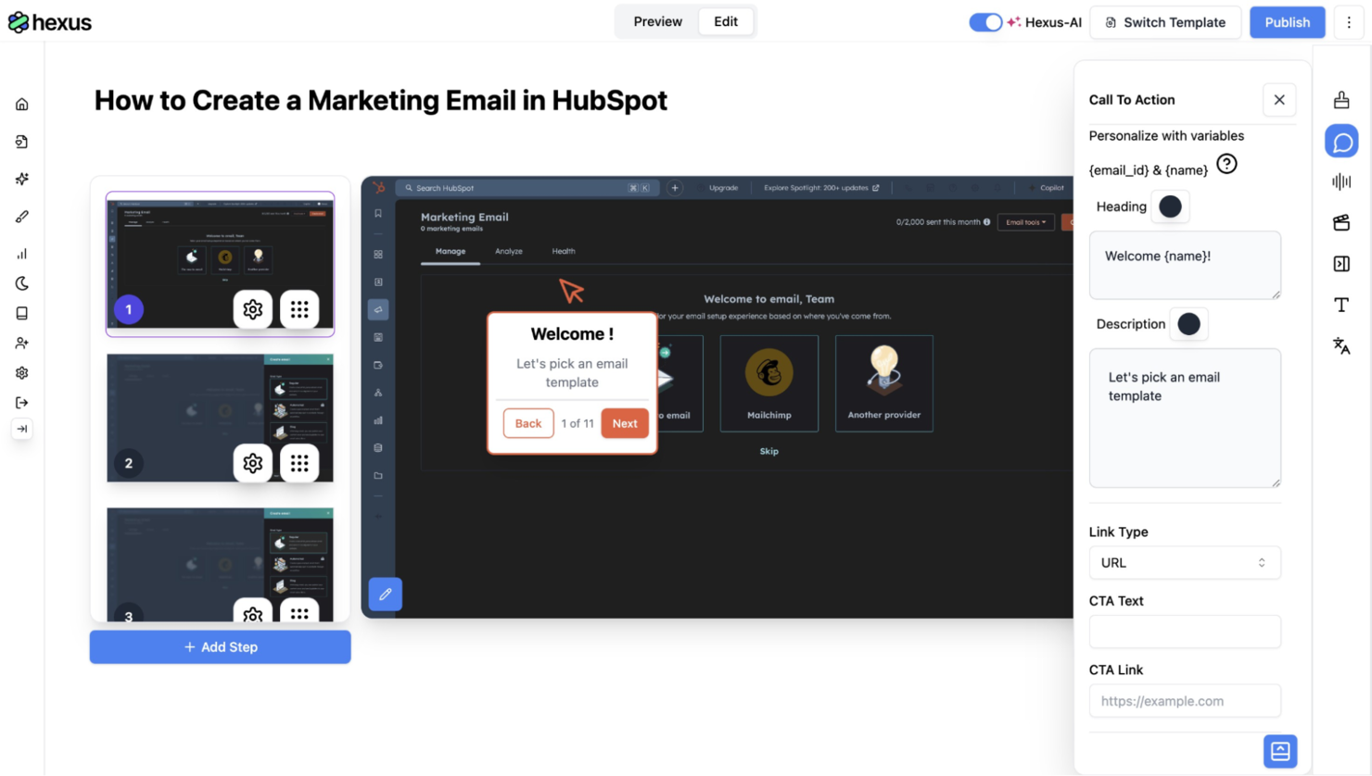Image resolution: width=1372 pixels, height=776 pixels.
Task: Click the logout arrow icon in left sidebar
Action: point(22,403)
